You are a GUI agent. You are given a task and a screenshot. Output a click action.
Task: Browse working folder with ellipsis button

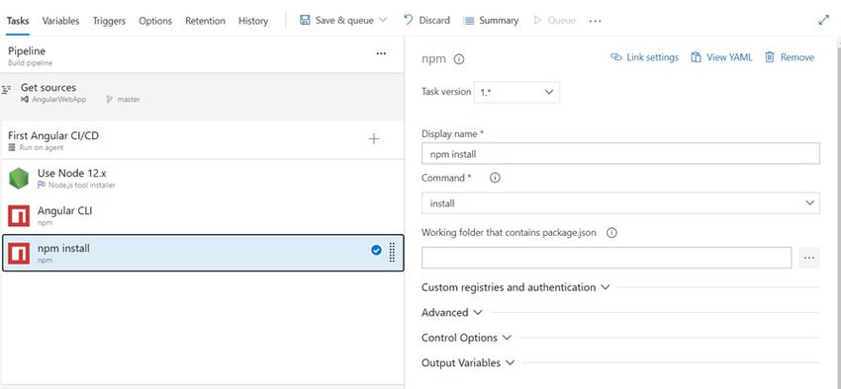[x=809, y=258]
